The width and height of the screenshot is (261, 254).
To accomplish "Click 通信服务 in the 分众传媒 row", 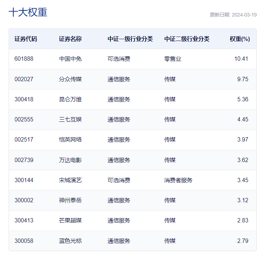I will (x=119, y=79).
